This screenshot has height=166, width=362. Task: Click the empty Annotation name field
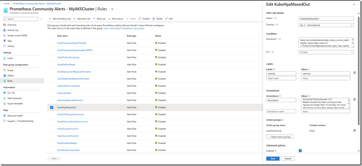281,111
